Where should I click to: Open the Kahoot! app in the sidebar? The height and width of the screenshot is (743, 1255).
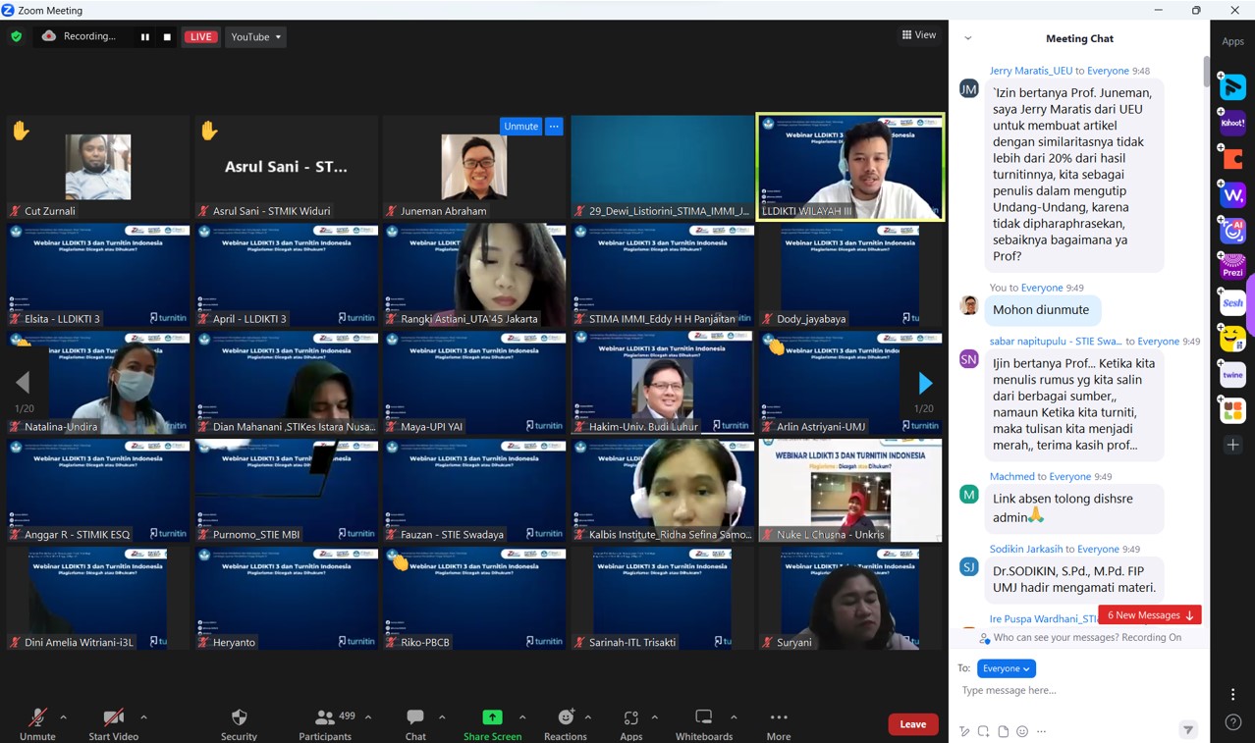point(1232,124)
